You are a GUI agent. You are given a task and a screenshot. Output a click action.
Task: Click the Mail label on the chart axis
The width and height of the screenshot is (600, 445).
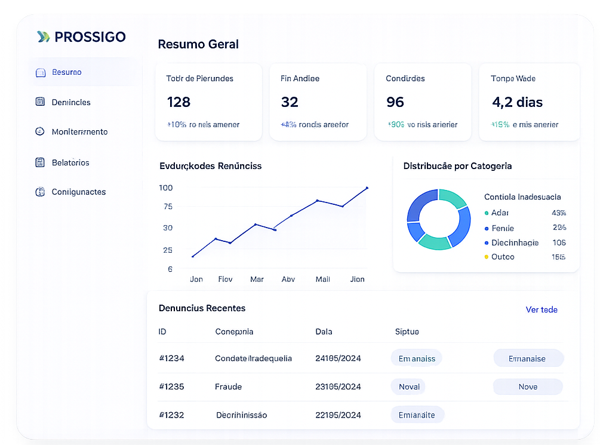pos(322,280)
